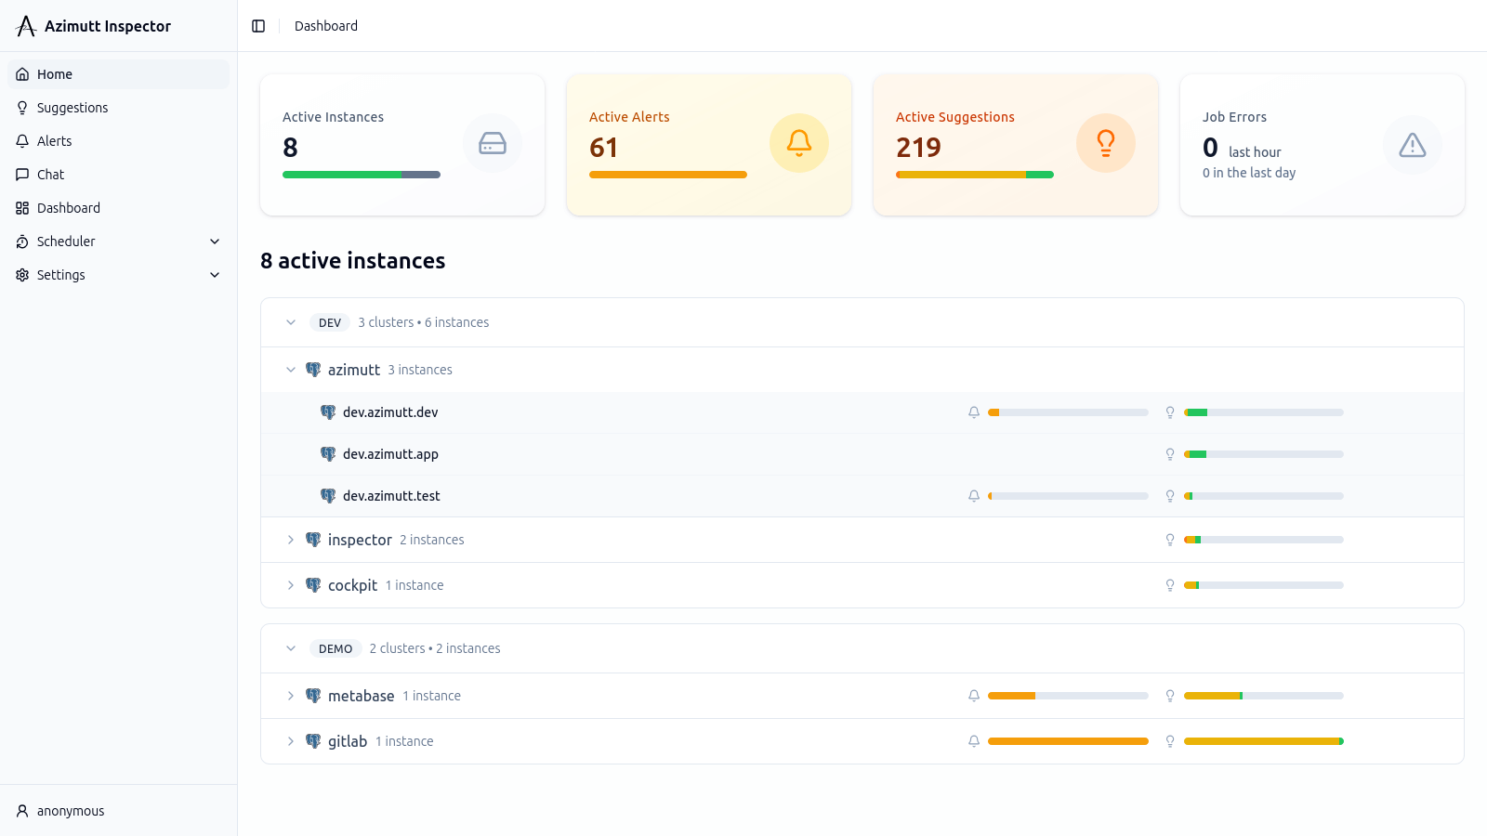Screen dimensions: 1487x836
Task: Open the Alerts bell icon on Active Alerts card
Action: pos(798,143)
